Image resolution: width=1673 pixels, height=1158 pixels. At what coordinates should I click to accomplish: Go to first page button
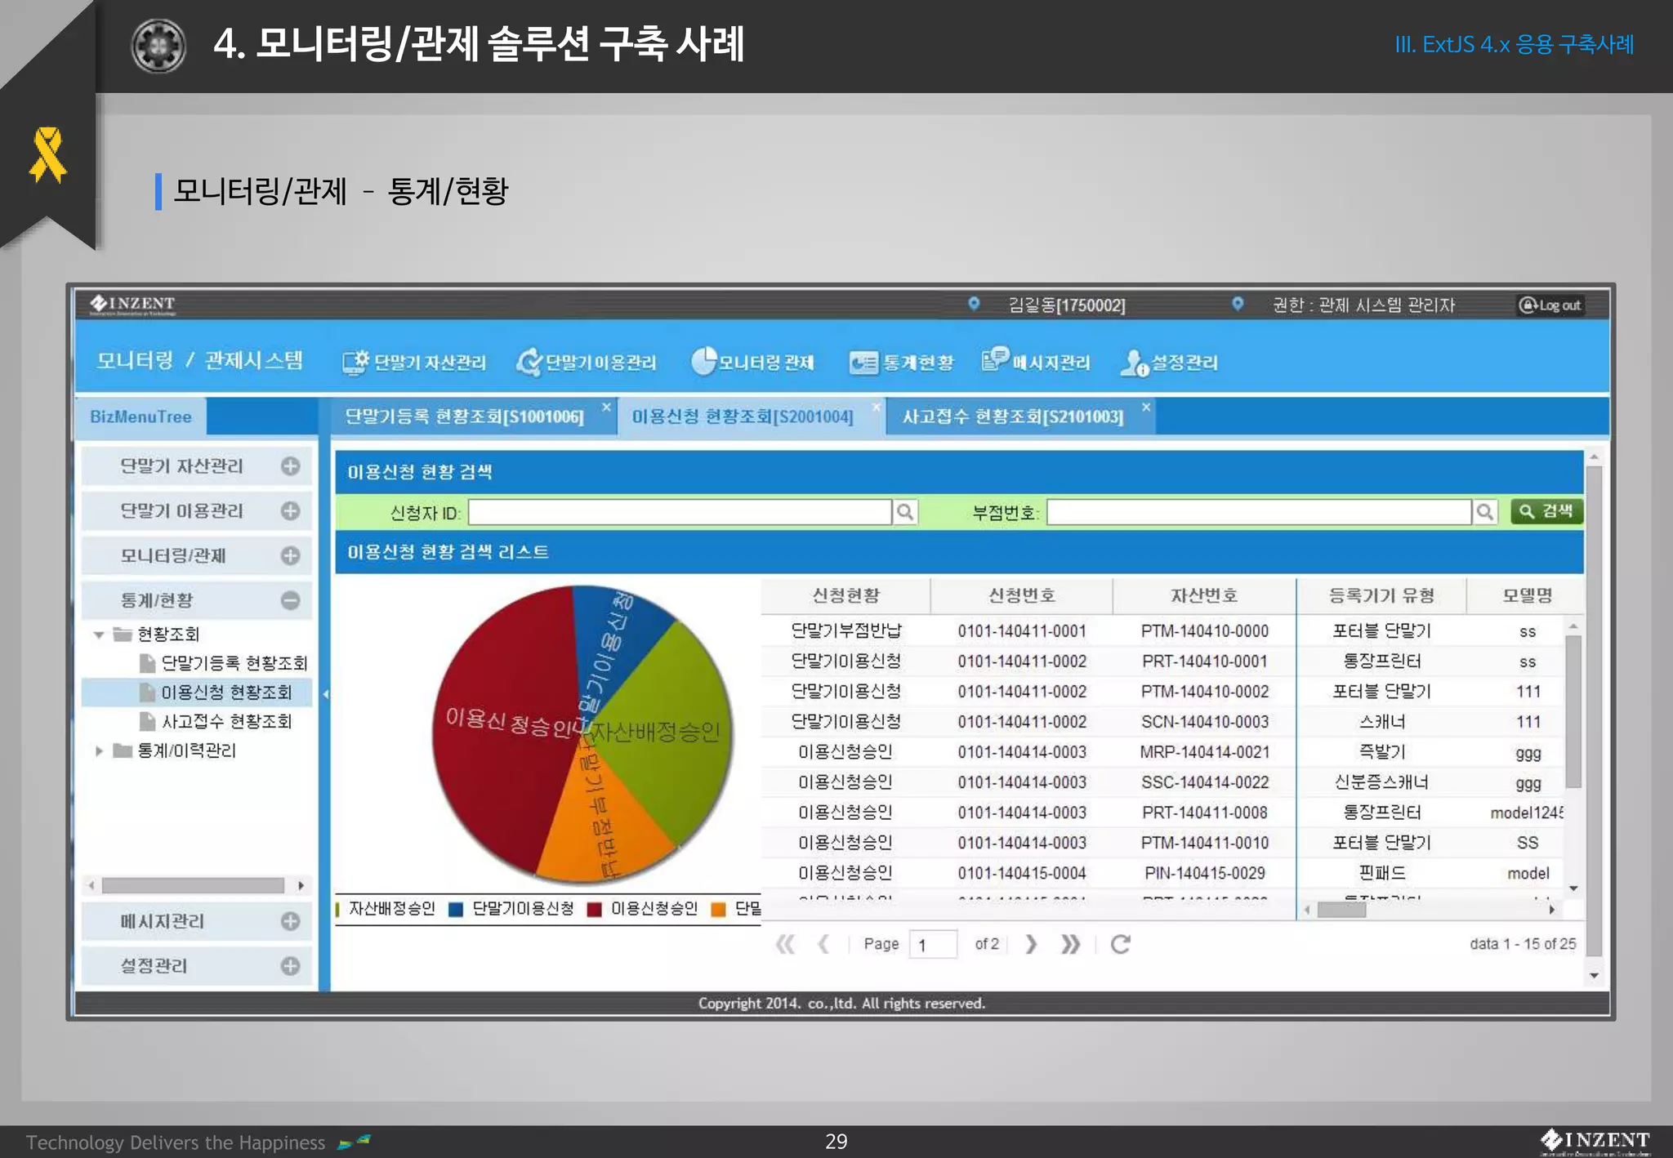pyautogui.click(x=785, y=944)
